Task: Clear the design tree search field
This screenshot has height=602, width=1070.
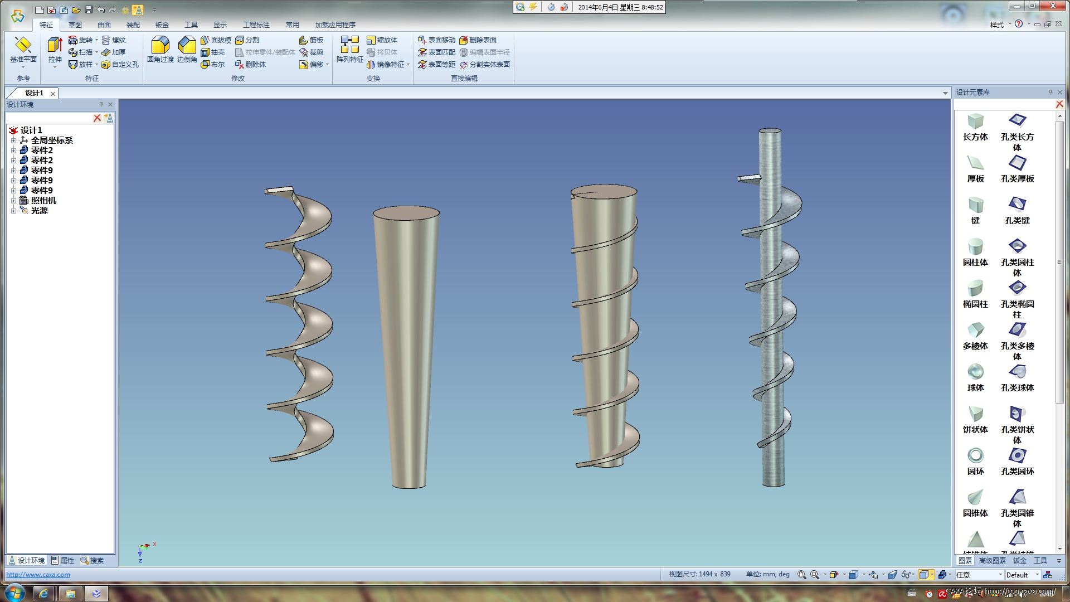Action: pos(97,118)
